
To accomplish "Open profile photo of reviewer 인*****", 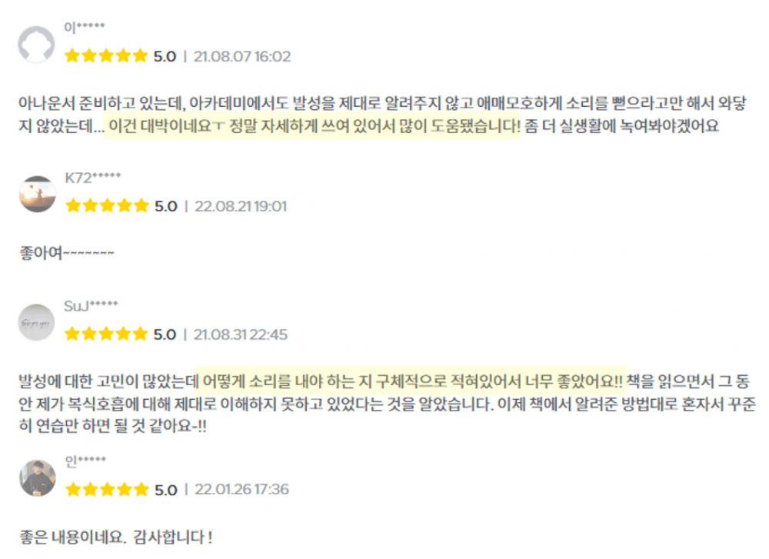I will click(36, 477).
